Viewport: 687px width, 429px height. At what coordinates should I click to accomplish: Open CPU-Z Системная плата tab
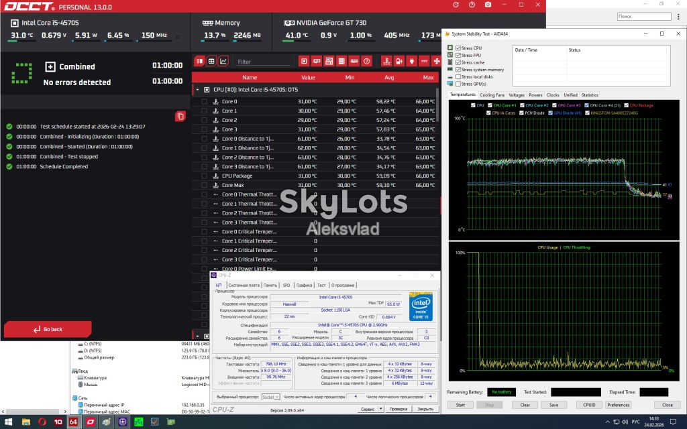(x=244, y=285)
